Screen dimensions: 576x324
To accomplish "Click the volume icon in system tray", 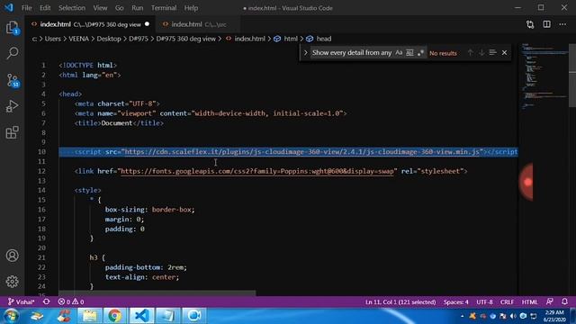I will [513, 316].
